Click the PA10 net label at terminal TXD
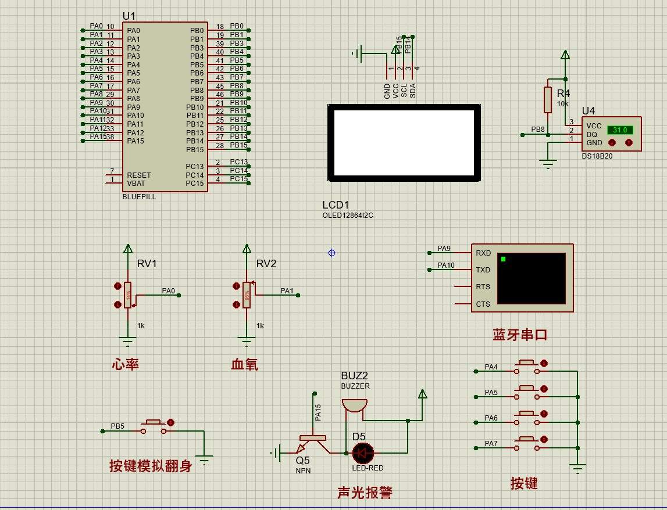 (446, 265)
